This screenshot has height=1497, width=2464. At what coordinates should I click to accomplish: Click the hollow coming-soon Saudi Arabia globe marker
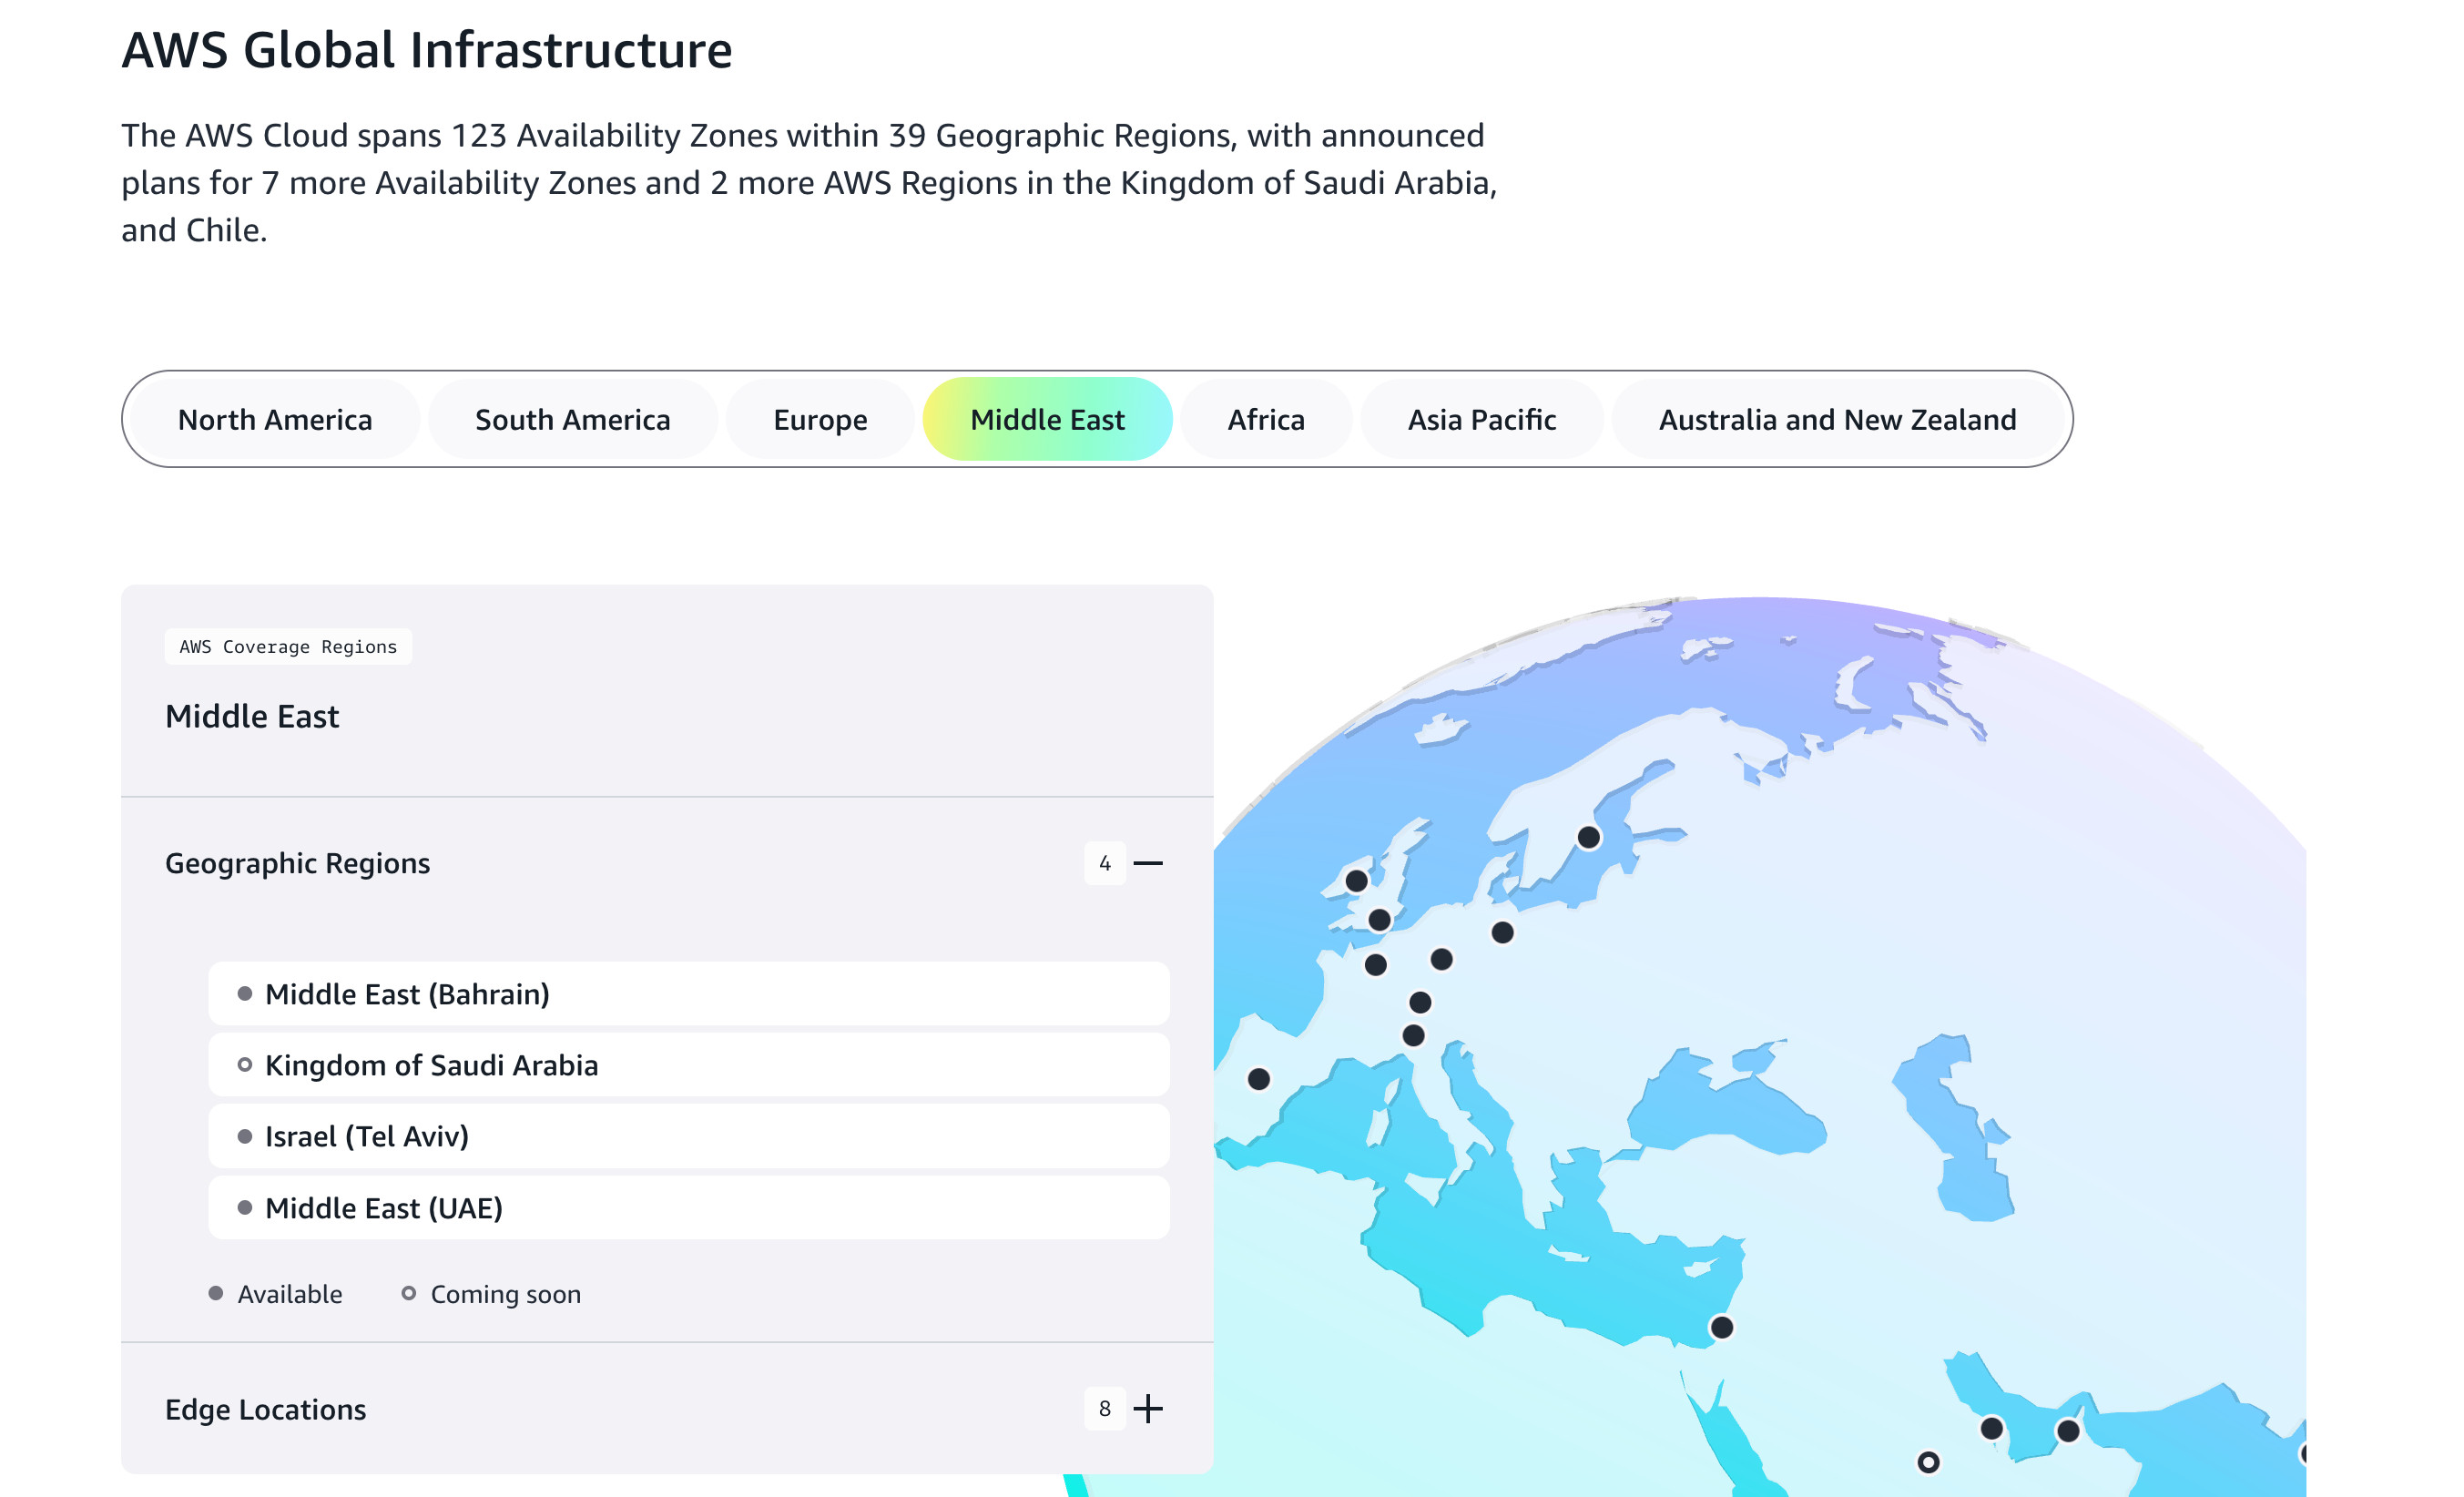pos(1927,1462)
